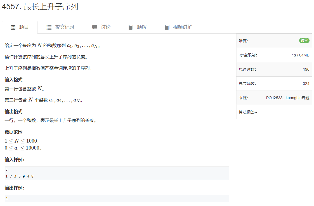314x206 pixels.
Task: Click the input sample code block
Action: 117,173
